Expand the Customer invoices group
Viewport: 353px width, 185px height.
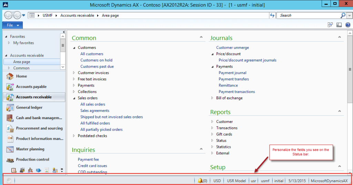(74, 73)
